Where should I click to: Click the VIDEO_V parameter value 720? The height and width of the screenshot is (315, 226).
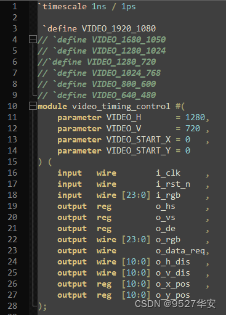[x=193, y=128]
